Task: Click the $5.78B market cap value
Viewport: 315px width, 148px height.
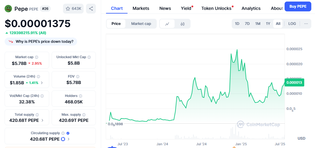Action: tap(19, 63)
